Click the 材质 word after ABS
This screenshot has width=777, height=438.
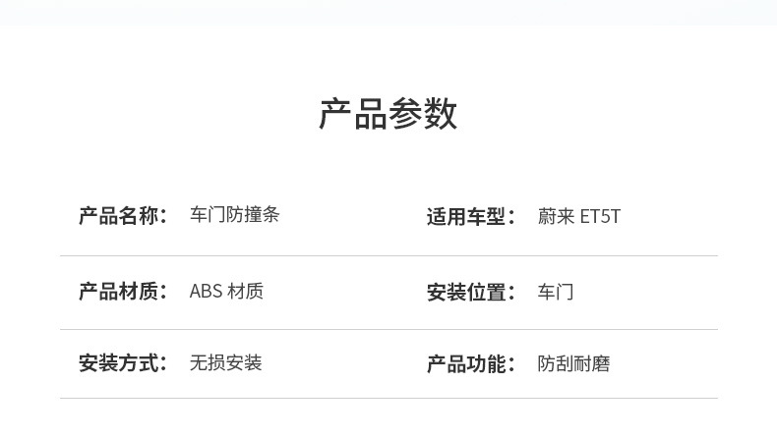[x=245, y=292]
